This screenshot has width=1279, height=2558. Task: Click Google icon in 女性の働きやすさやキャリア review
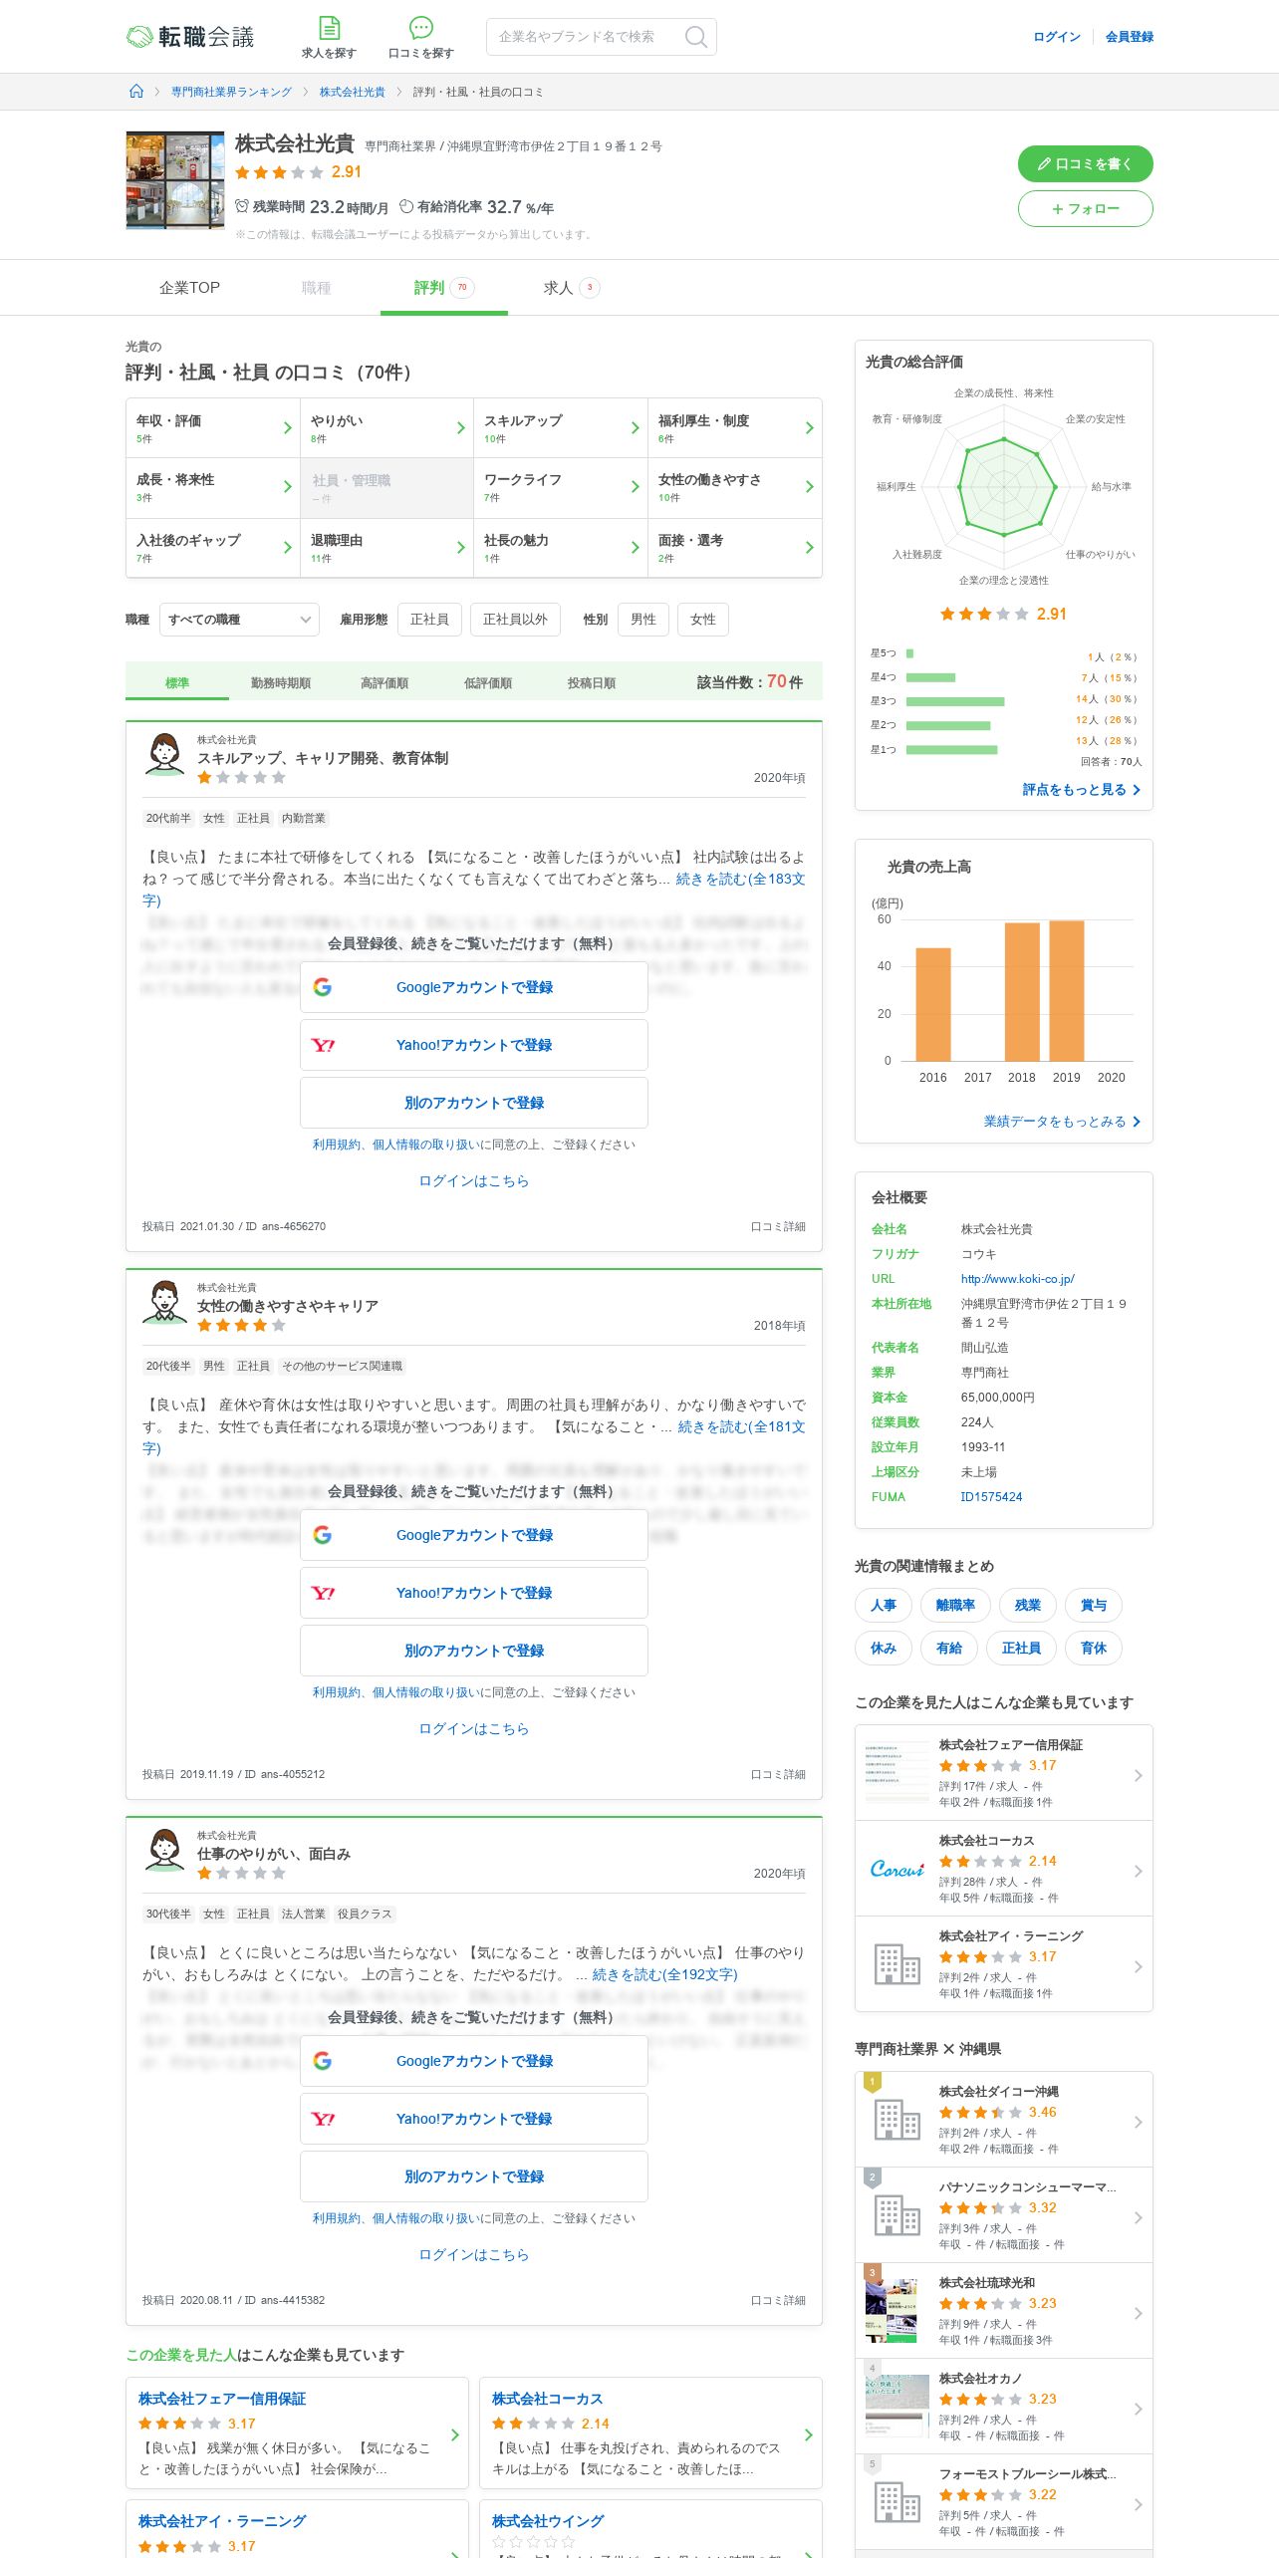tap(323, 1535)
